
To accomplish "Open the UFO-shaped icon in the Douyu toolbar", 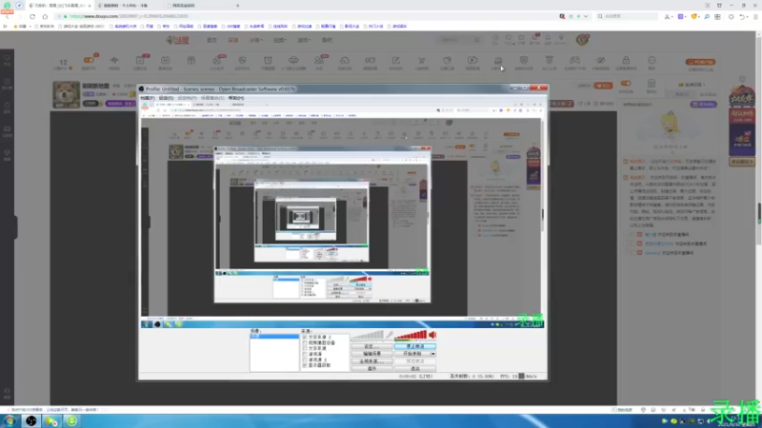I will [x=293, y=60].
